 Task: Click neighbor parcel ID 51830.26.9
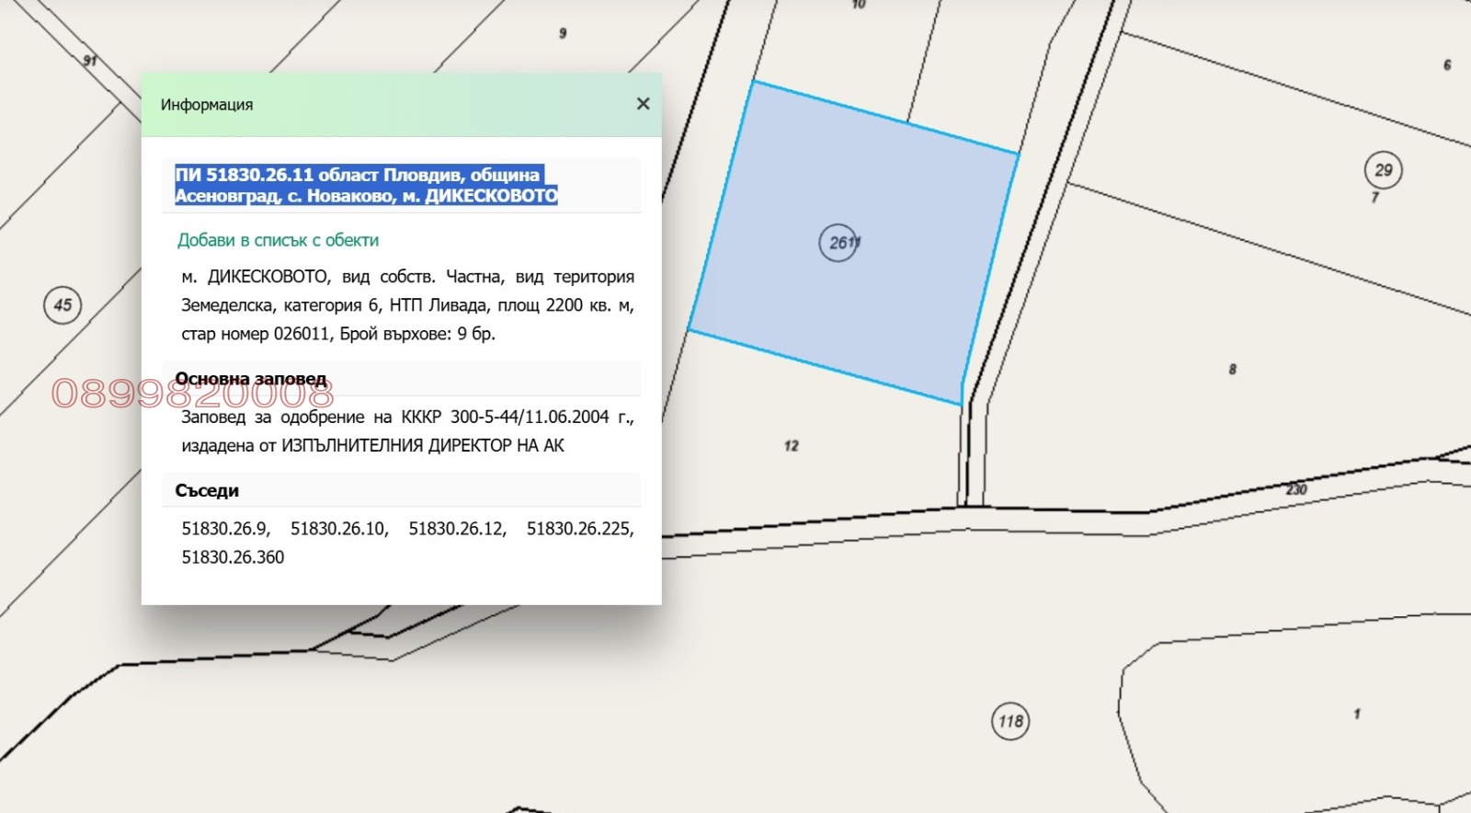(x=225, y=529)
